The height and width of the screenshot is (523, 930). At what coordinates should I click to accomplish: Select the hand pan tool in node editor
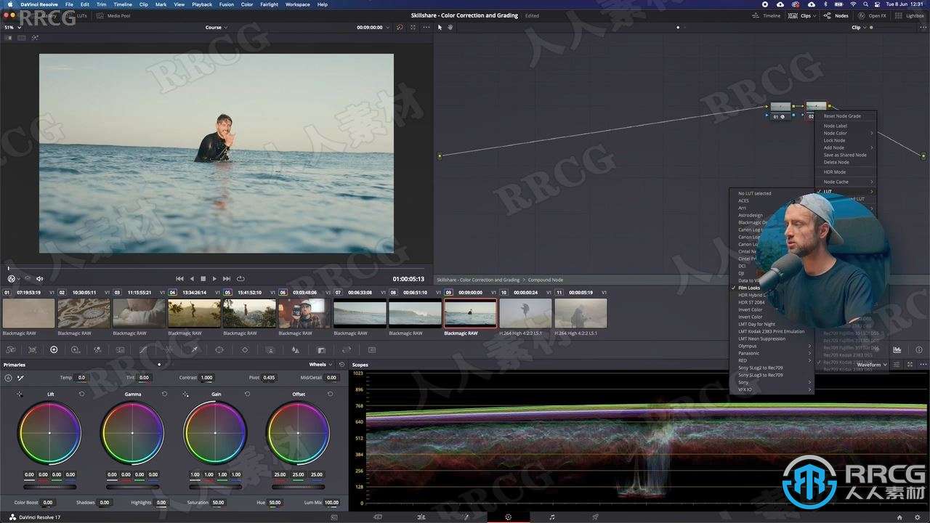[x=450, y=27]
